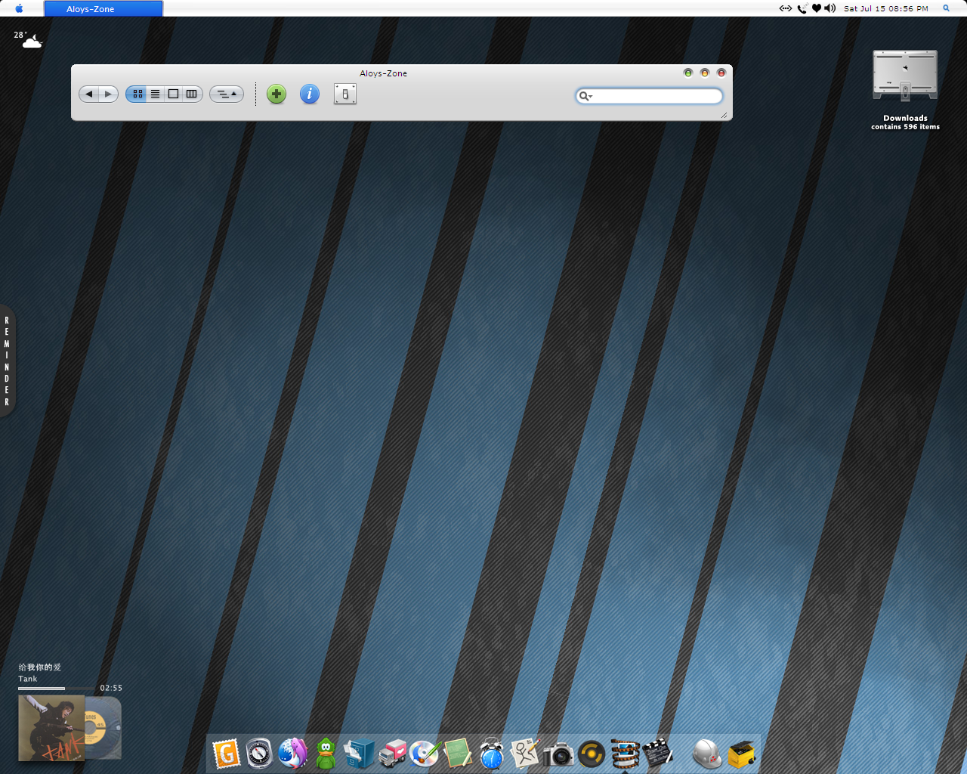Open the yellow dumpster trash dock icon
This screenshot has height=774, width=967.
[x=741, y=754]
